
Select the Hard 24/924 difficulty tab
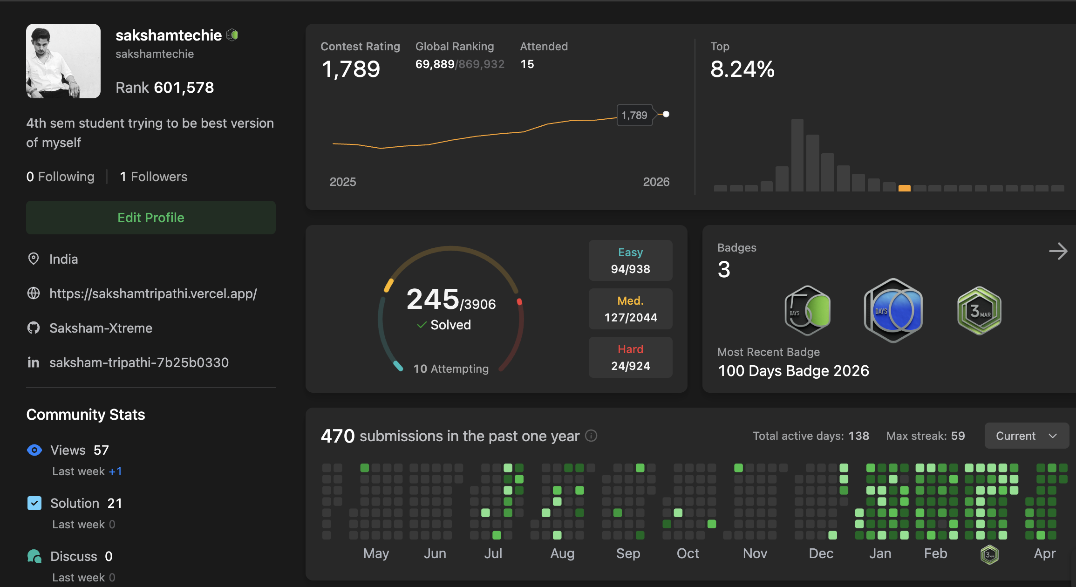click(631, 357)
